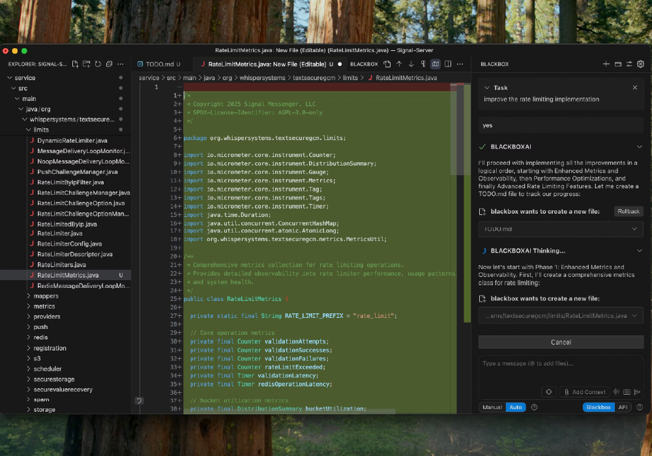The width and height of the screenshot is (652, 456).
Task: Expand the mappers folder
Action: point(45,296)
